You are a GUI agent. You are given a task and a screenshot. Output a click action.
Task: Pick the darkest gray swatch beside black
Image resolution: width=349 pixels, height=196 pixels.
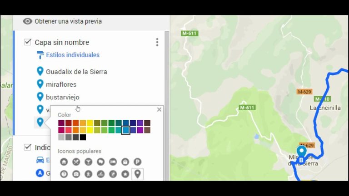(76, 137)
